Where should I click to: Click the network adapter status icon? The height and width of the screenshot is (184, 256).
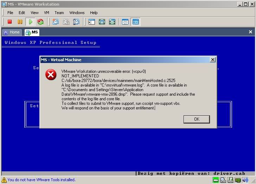tap(238, 180)
